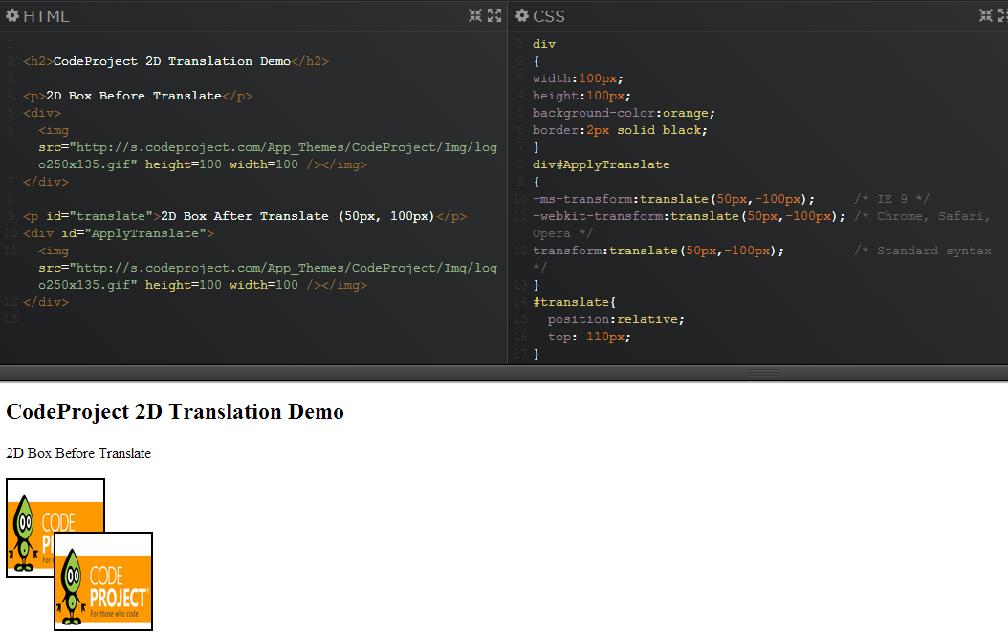The height and width of the screenshot is (635, 1008).
Task: Click the #translate{ selector line
Action: [x=574, y=302]
